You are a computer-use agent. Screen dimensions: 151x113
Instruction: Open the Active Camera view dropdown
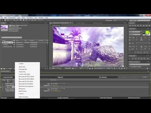99,68
